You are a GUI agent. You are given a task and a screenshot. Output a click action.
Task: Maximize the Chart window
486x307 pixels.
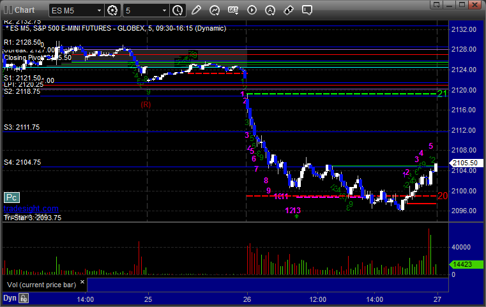462,4
